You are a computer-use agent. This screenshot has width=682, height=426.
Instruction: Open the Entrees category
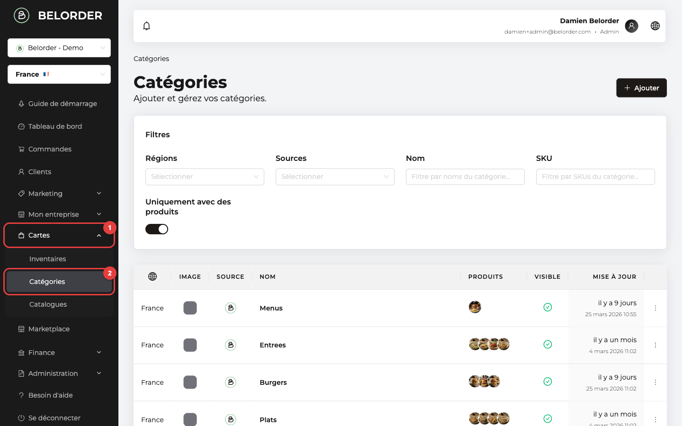pos(273,345)
